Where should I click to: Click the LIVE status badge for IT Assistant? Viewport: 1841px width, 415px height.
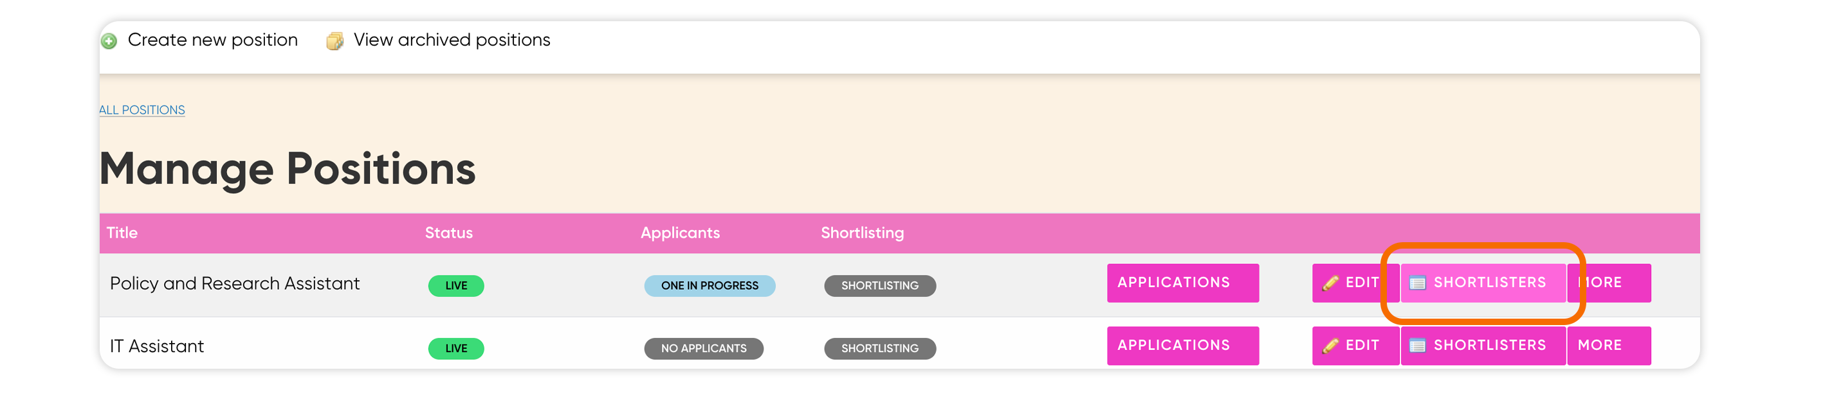pyautogui.click(x=456, y=349)
